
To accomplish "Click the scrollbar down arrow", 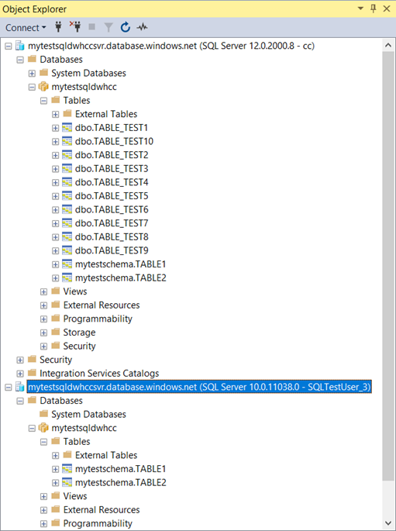I will click(x=388, y=523).
